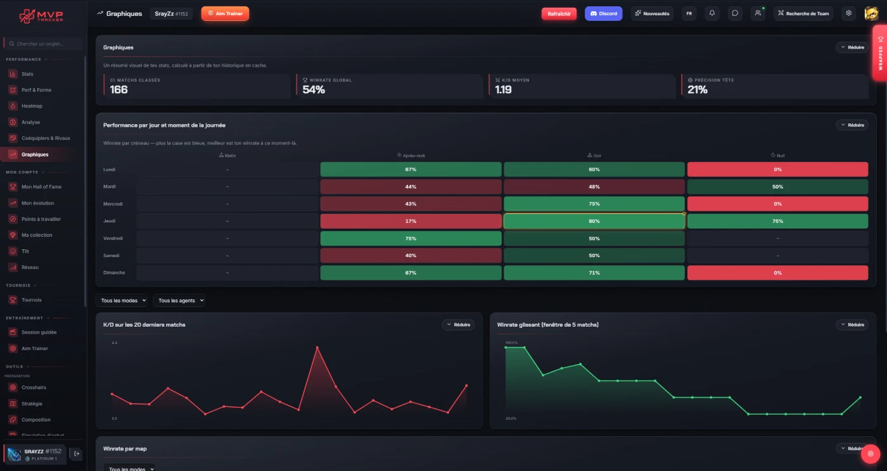The width and height of the screenshot is (887, 471).
Task: Open Mon Hall of Fame in the sidebar
Action: coord(42,187)
